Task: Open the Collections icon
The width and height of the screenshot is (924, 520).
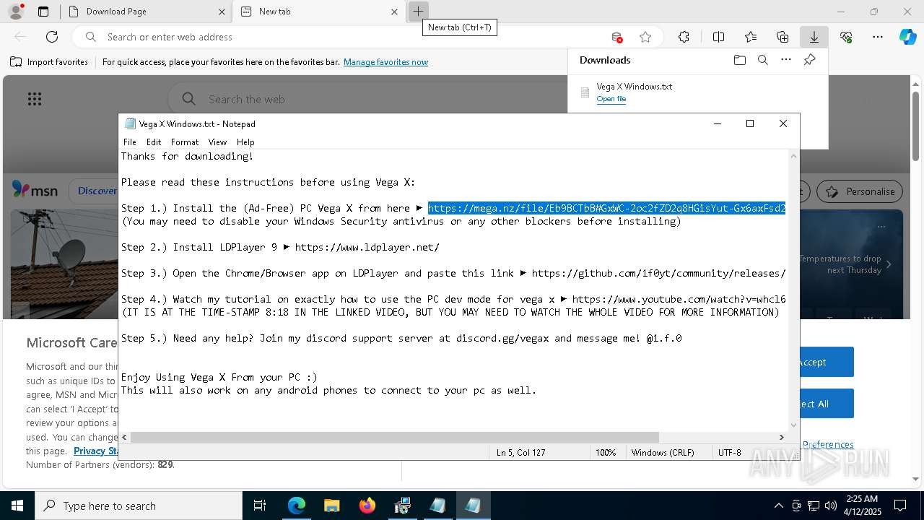Action: pos(783,37)
